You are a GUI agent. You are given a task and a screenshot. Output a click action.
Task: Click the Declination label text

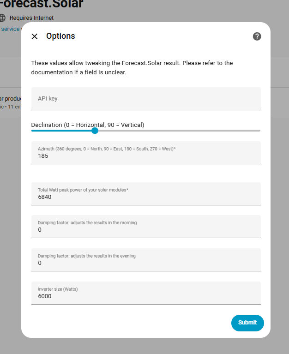tap(88, 125)
